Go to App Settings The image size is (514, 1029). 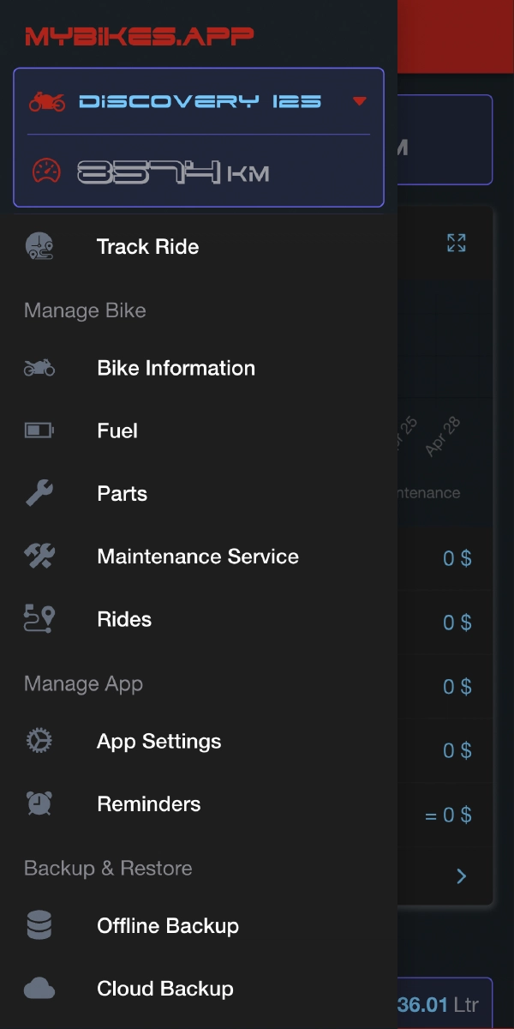click(159, 741)
